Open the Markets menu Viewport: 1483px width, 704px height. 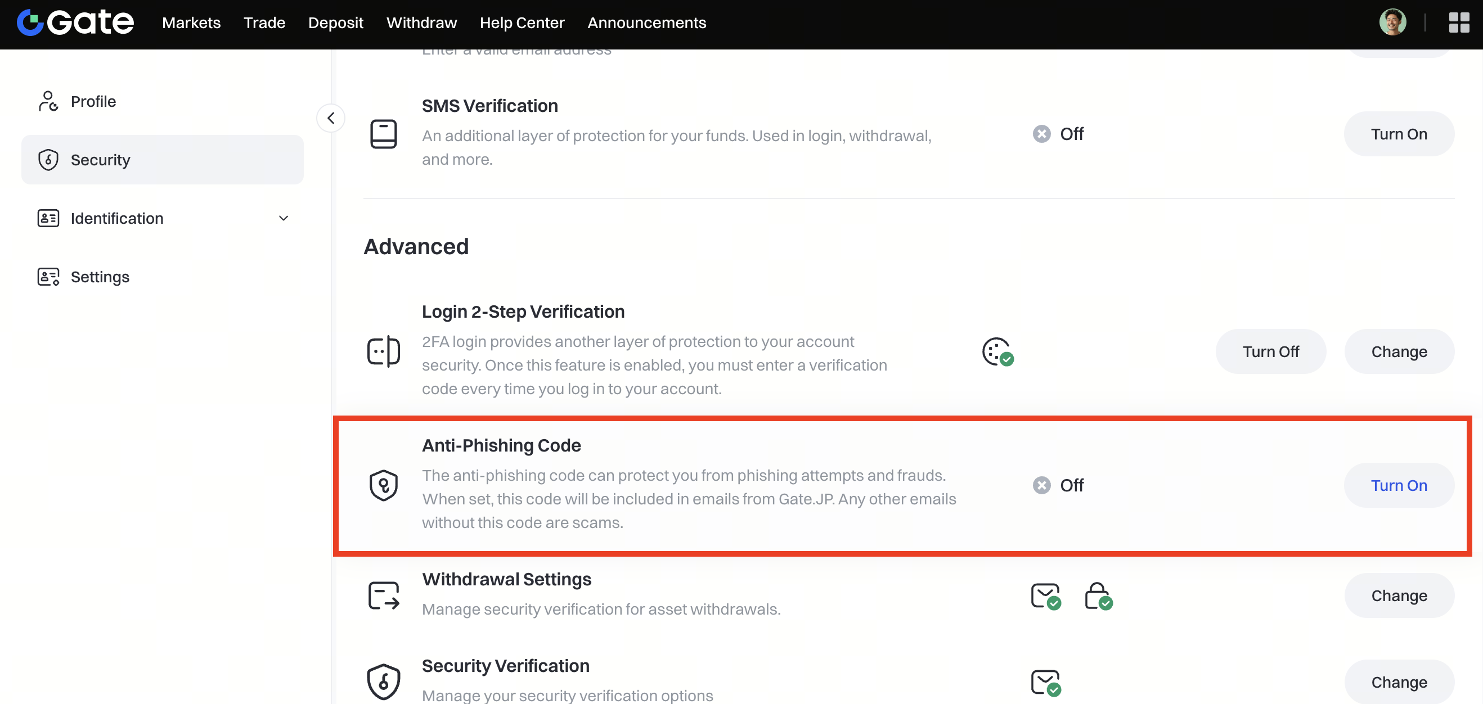[x=191, y=22]
